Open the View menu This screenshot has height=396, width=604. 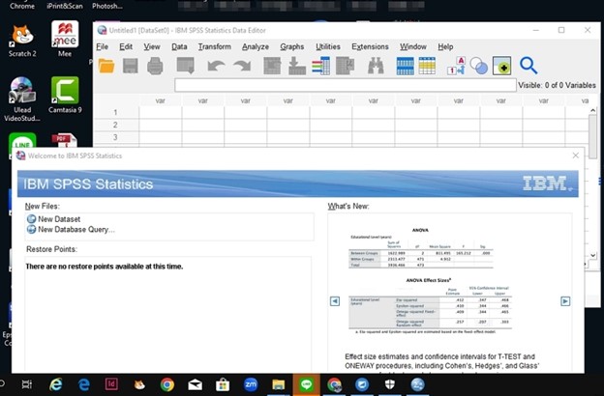152,47
